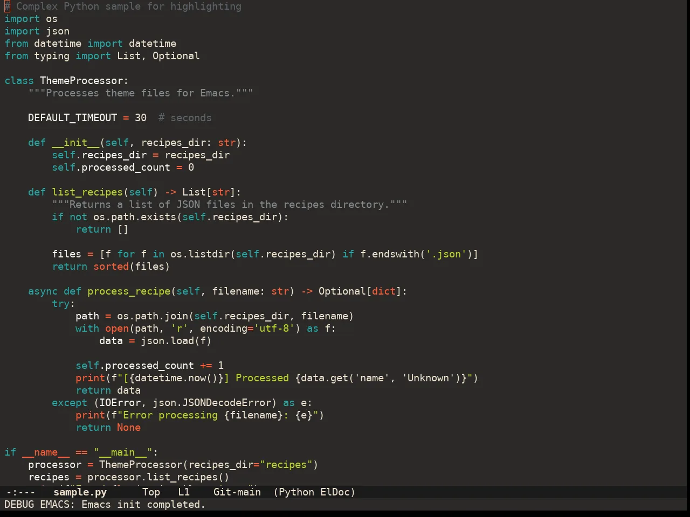Viewport: 690px width, 517px height.
Task: Click the word 'Optional' in typing import
Action: click(x=176, y=56)
